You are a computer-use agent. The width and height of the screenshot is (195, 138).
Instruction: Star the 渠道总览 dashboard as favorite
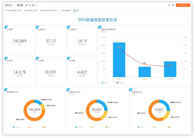[15, 5]
